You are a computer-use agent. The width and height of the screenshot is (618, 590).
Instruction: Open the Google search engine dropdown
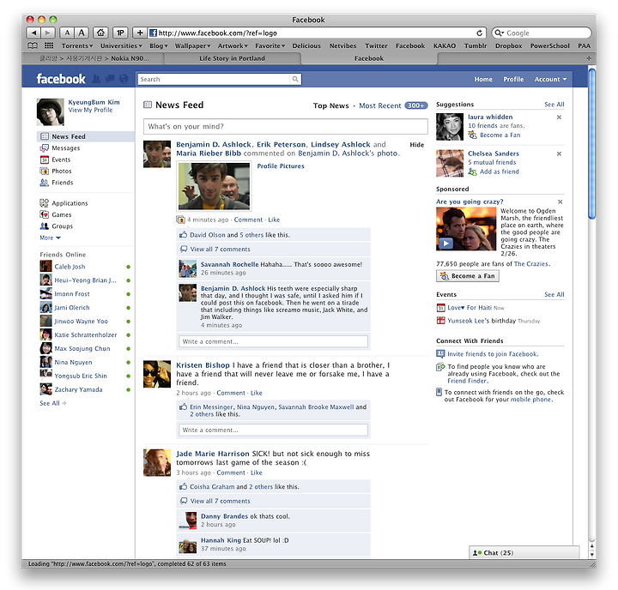(x=500, y=33)
